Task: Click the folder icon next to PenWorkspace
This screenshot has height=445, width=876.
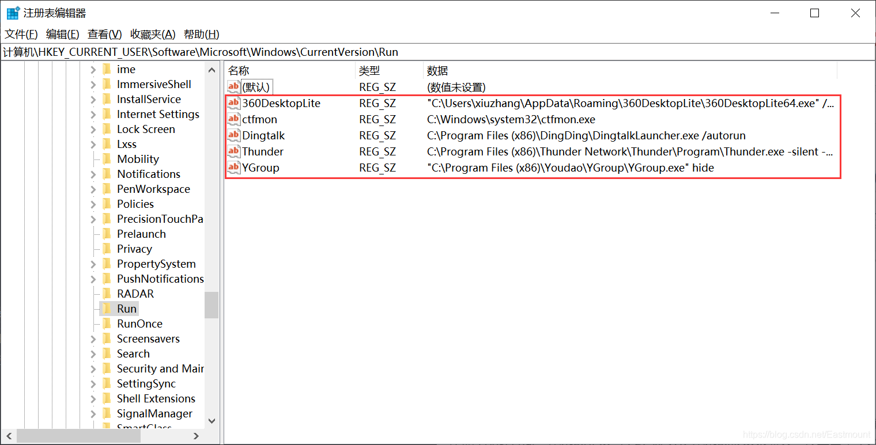Action: pyautogui.click(x=107, y=189)
